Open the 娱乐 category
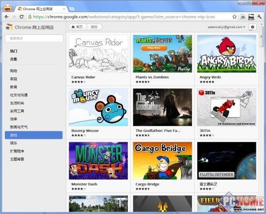Image resolution: width=266 pixels, height=214 pixels. click(x=14, y=143)
